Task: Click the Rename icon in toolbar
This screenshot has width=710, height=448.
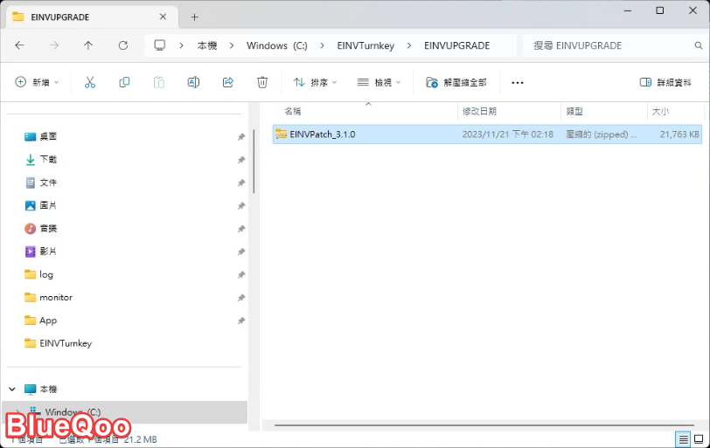Action: click(x=193, y=82)
